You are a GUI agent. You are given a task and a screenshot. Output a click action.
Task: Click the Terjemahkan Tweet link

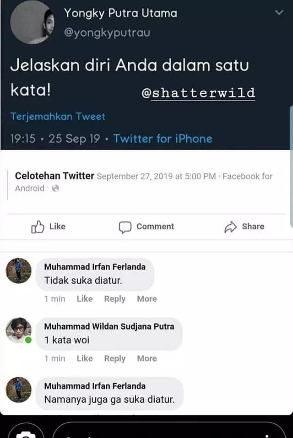pyautogui.click(x=58, y=117)
